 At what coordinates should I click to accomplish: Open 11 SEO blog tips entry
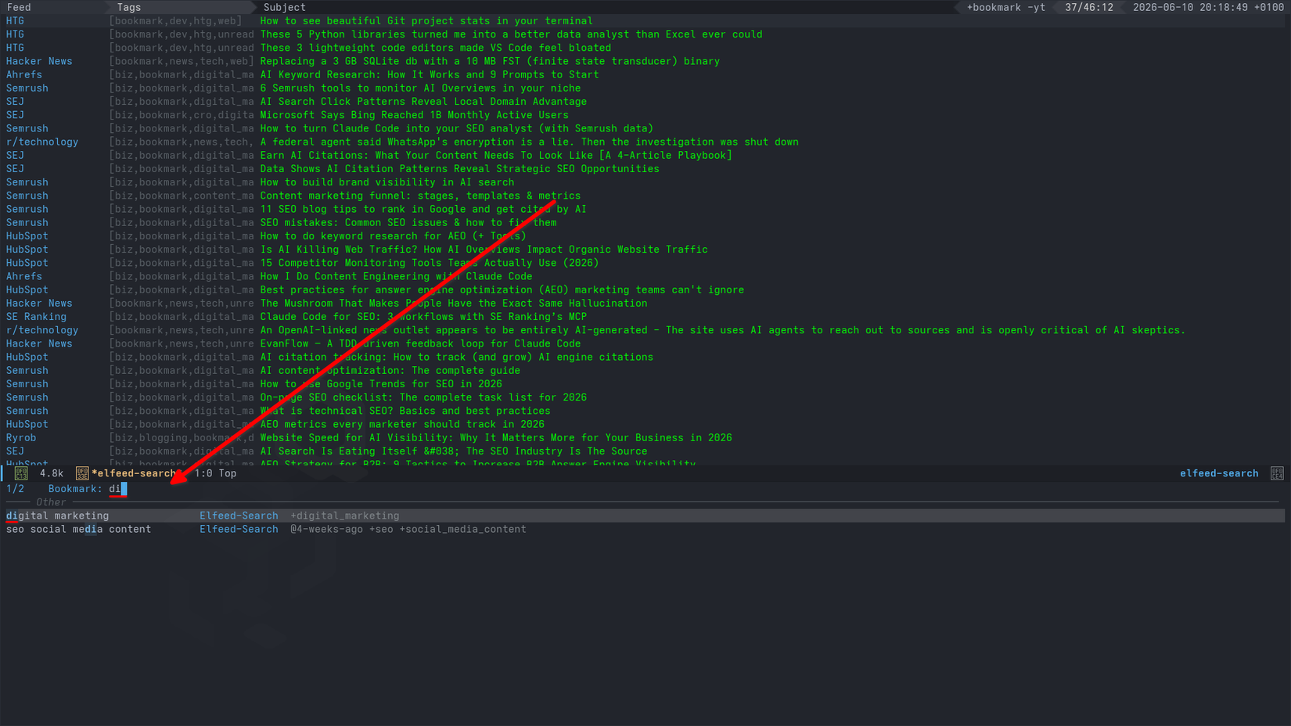423,210
